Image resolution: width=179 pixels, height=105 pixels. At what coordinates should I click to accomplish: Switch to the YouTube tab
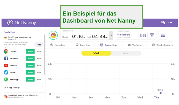[x=134, y=45]
